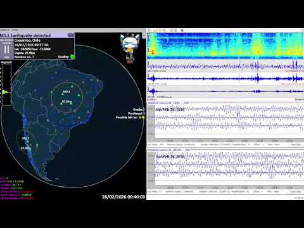Click the Sat Feb 28 label in lower helicorder

tap(170, 156)
